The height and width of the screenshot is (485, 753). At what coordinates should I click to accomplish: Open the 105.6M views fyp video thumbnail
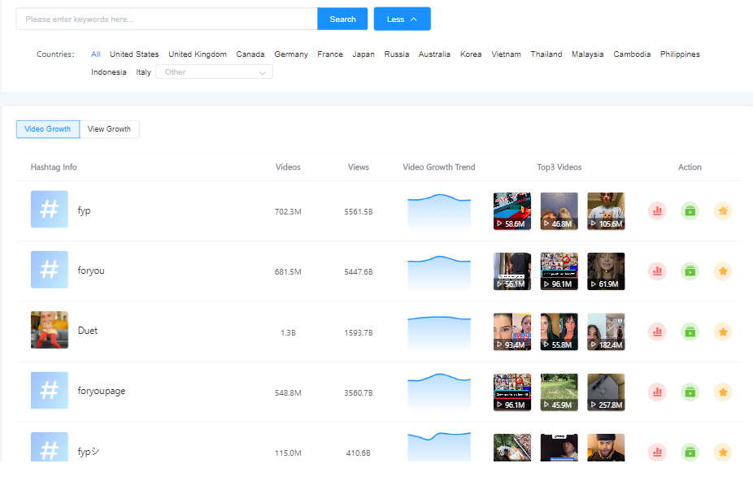tap(606, 211)
